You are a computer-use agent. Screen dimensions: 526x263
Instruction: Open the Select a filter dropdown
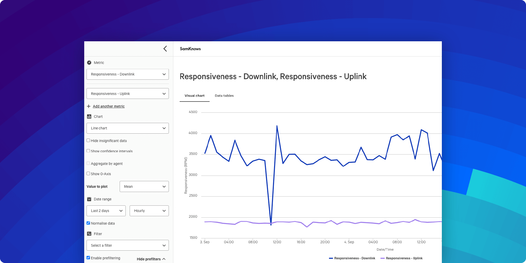pyautogui.click(x=128, y=245)
